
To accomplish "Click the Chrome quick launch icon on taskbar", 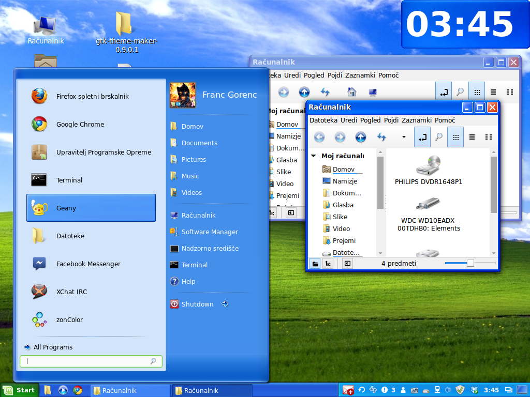I will (78, 390).
